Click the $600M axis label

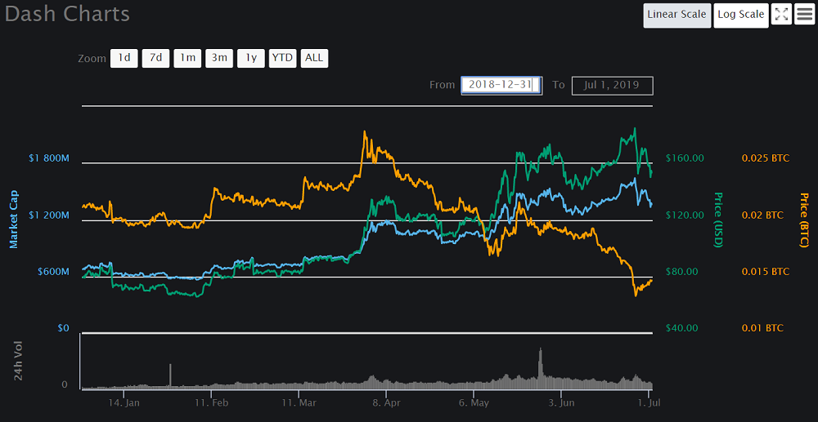click(52, 272)
